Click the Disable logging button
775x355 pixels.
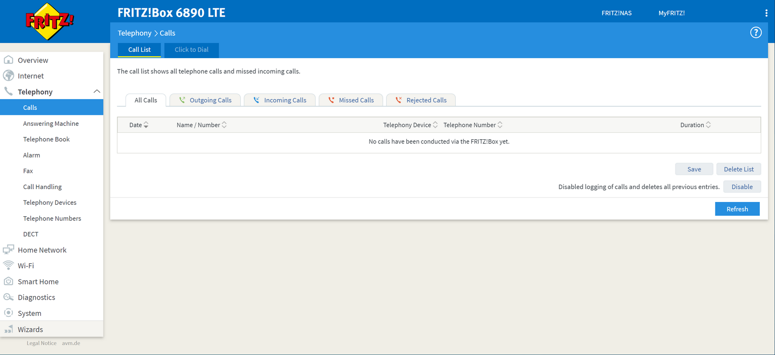pos(742,187)
